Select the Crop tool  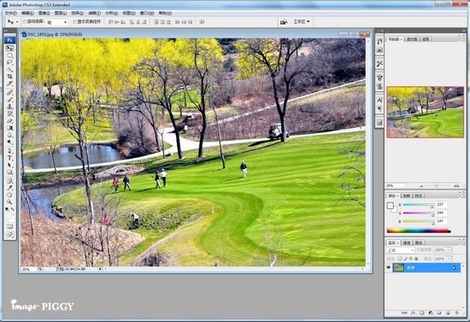click(9, 77)
